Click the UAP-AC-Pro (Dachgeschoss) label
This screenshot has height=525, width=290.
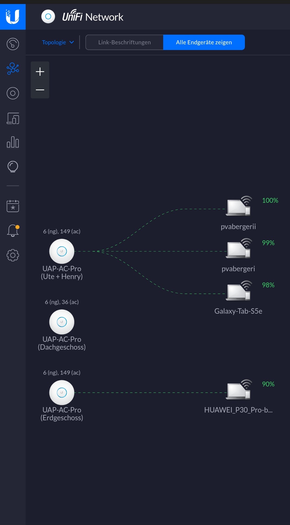(62, 343)
